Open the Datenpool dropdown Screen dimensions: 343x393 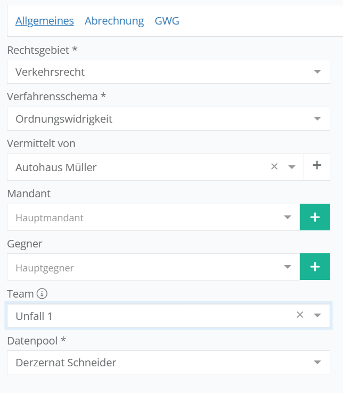317,363
